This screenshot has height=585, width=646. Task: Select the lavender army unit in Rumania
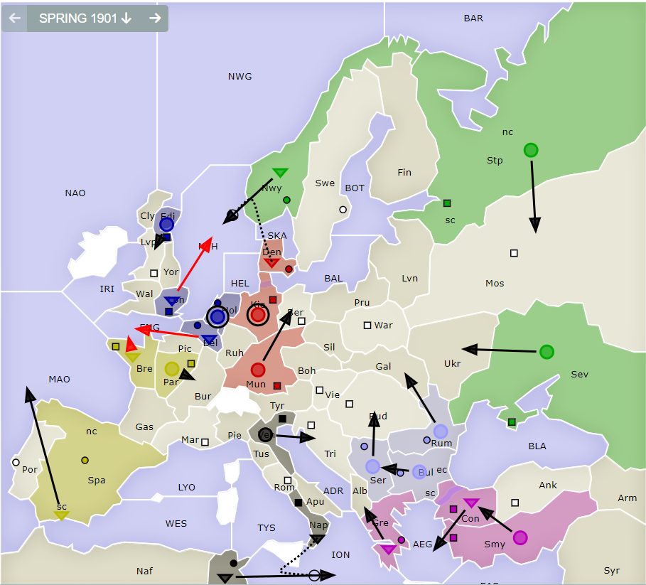(x=441, y=431)
